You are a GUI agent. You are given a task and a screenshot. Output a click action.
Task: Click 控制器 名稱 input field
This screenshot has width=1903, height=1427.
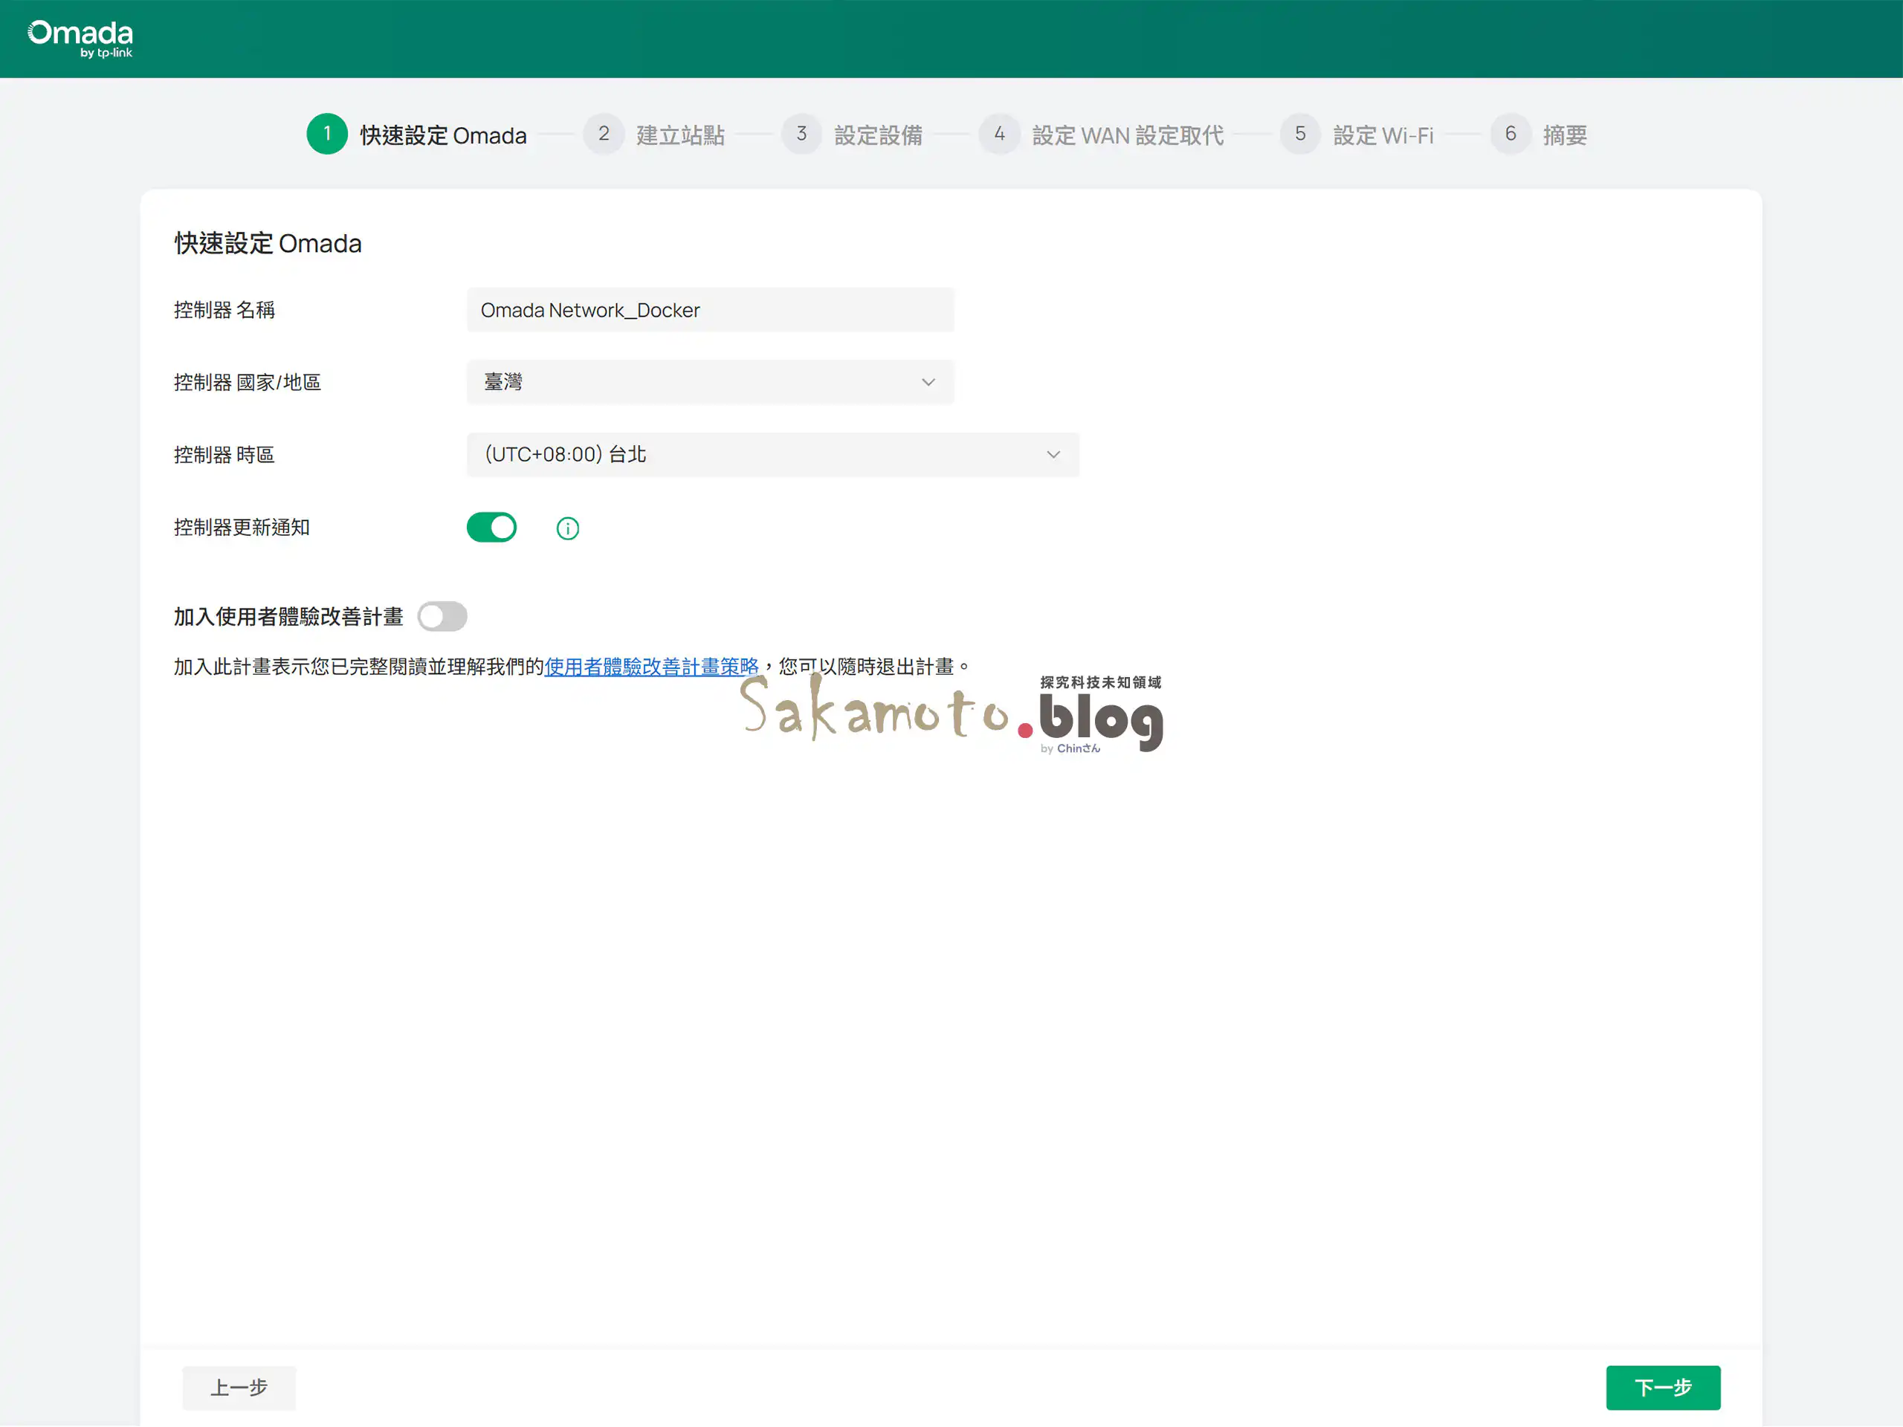pos(709,310)
